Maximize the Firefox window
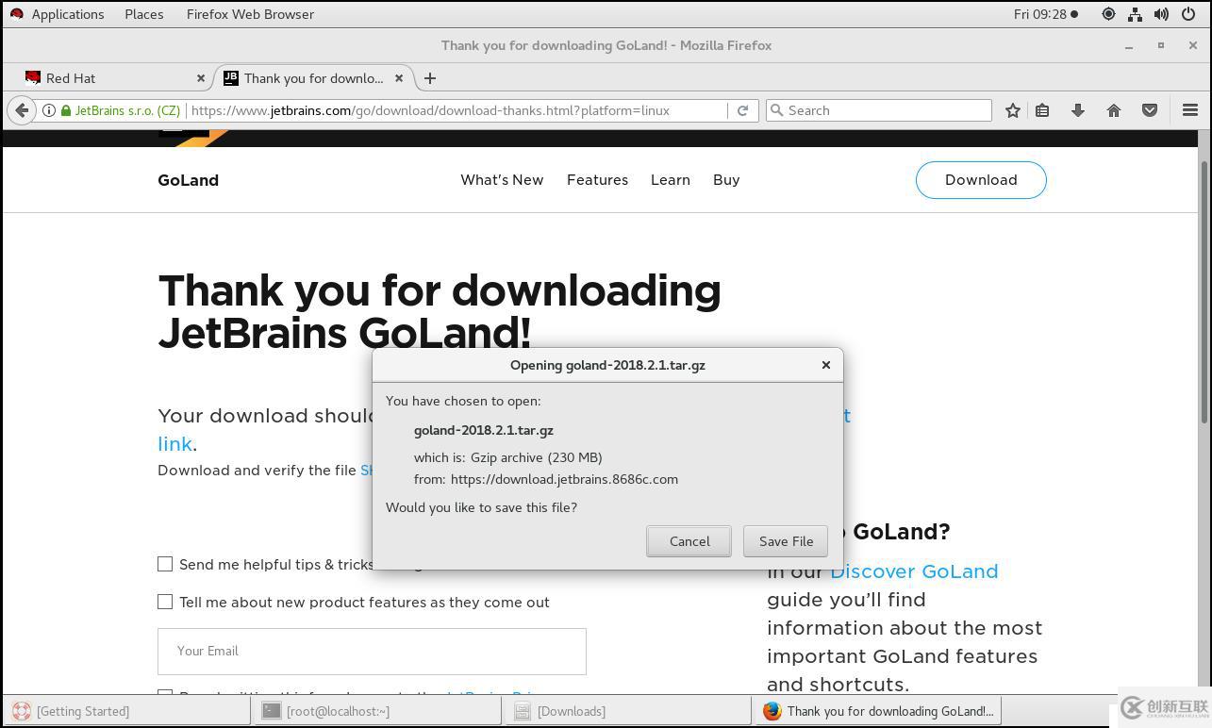 pos(1161,45)
